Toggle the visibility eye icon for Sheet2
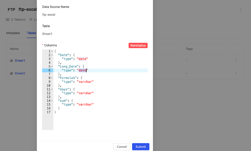Viewport: 251px width, 151px height. pos(12,73)
